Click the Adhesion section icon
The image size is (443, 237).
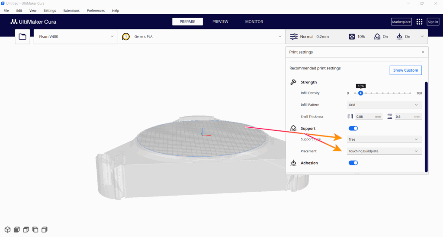[293, 163]
